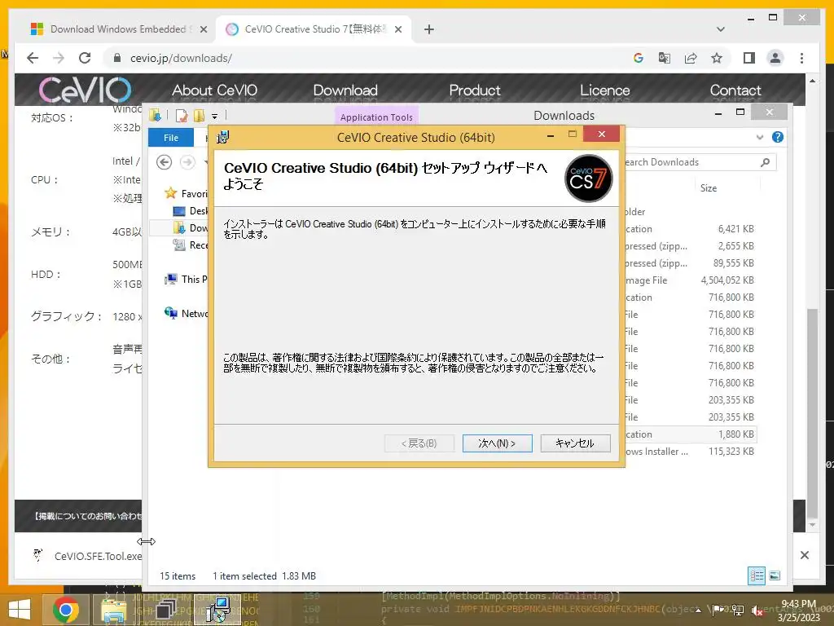The image size is (834, 626).
Task: Click the installer icon in taskbar
Action: [217, 610]
